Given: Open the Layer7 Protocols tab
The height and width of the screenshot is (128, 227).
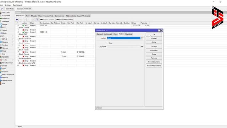Looking at the screenshot, I should point(84,16).
